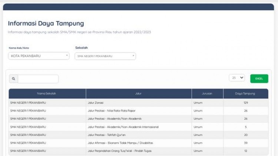
Task: Open the rows-per-page dropdown showing 25
Action: click(x=237, y=78)
